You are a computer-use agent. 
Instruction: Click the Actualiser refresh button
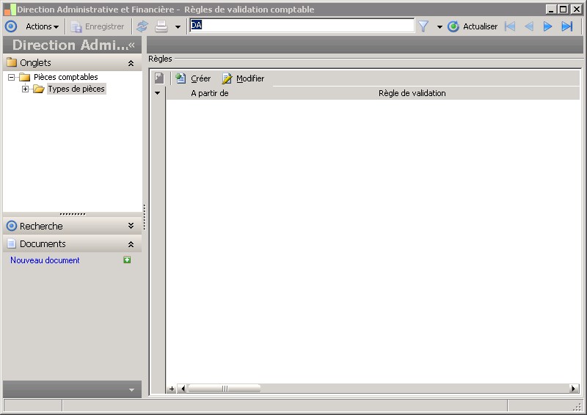click(473, 26)
